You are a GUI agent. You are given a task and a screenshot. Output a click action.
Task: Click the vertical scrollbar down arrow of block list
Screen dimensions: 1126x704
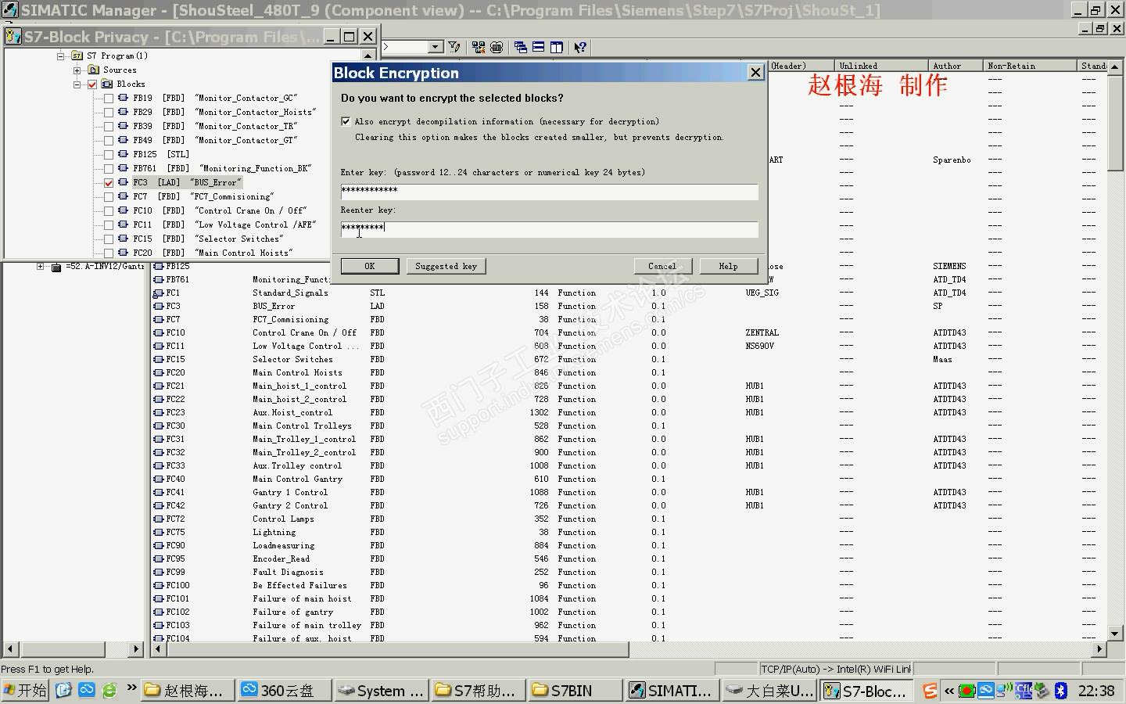tap(1116, 633)
